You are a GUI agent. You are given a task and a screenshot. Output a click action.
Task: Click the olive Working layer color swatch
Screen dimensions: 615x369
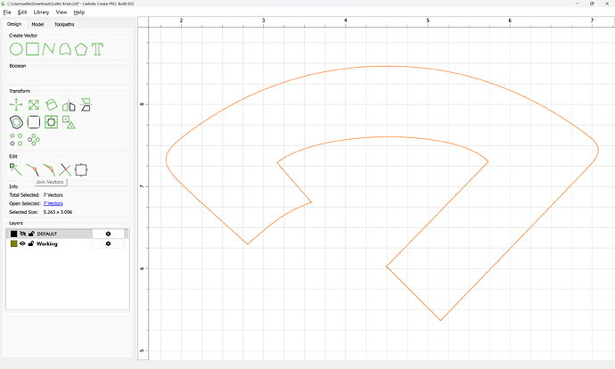click(13, 243)
